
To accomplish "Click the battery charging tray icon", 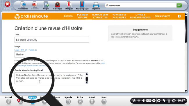I will tap(149, 100).
